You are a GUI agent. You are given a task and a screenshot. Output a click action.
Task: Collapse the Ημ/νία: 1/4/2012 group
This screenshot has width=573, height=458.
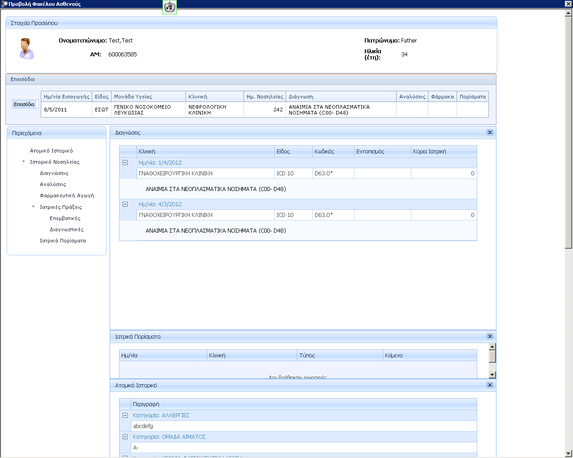[x=125, y=163]
